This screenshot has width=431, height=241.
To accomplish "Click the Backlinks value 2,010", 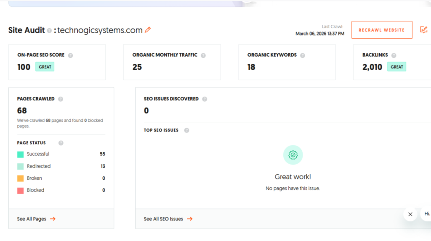I will (x=372, y=67).
